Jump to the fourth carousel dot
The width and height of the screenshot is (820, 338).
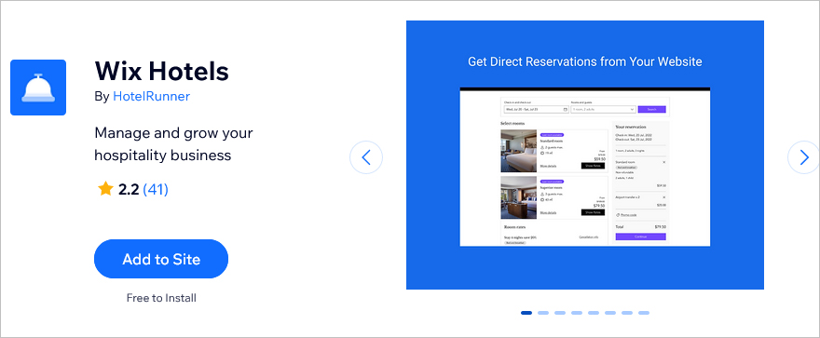576,313
